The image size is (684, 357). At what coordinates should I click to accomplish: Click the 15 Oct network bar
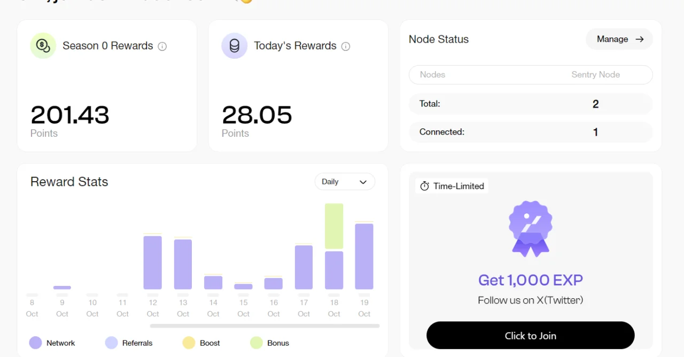(x=243, y=286)
